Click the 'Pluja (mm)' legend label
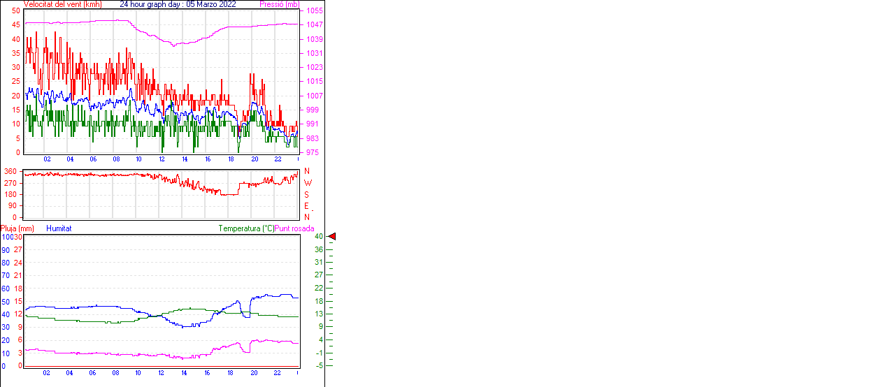The image size is (895, 387). 17,228
